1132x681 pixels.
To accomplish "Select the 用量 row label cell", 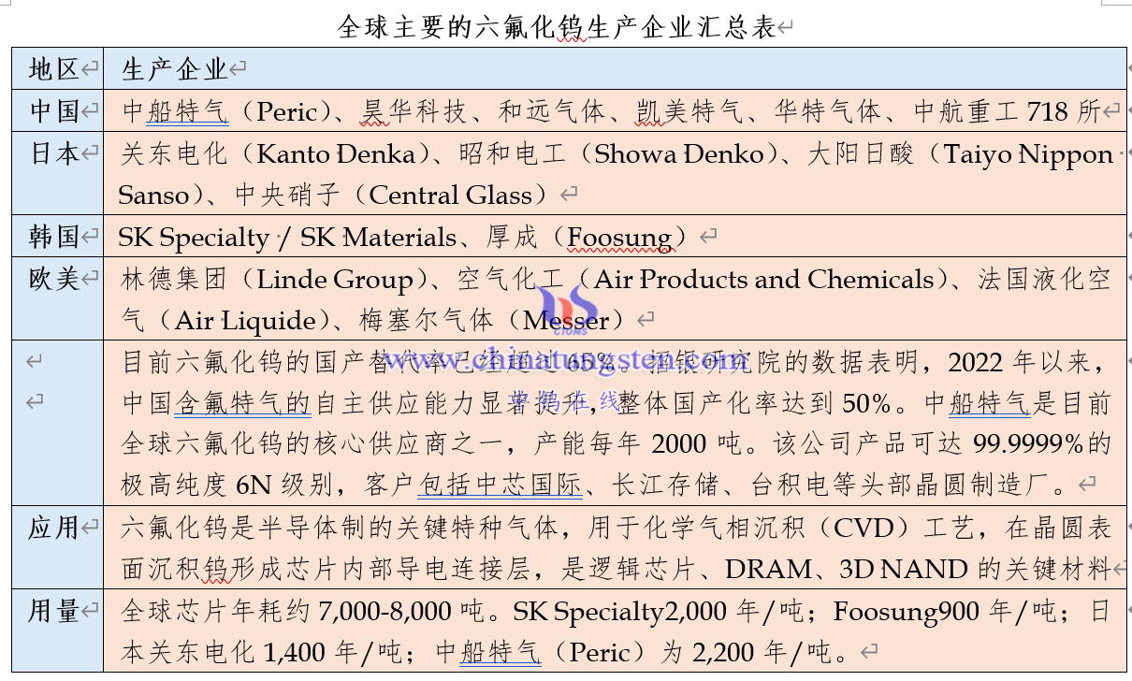I will [x=53, y=612].
